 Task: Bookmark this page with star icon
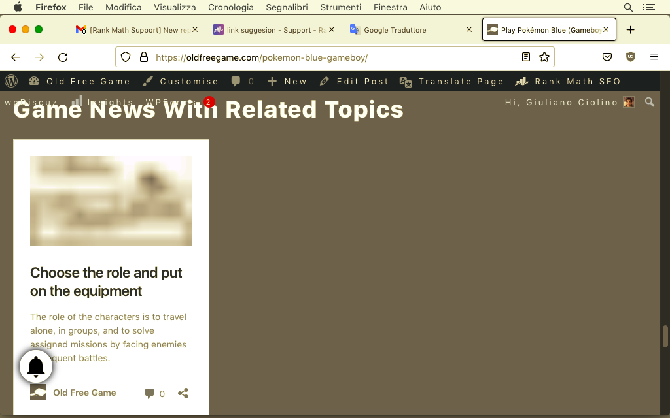tap(544, 57)
